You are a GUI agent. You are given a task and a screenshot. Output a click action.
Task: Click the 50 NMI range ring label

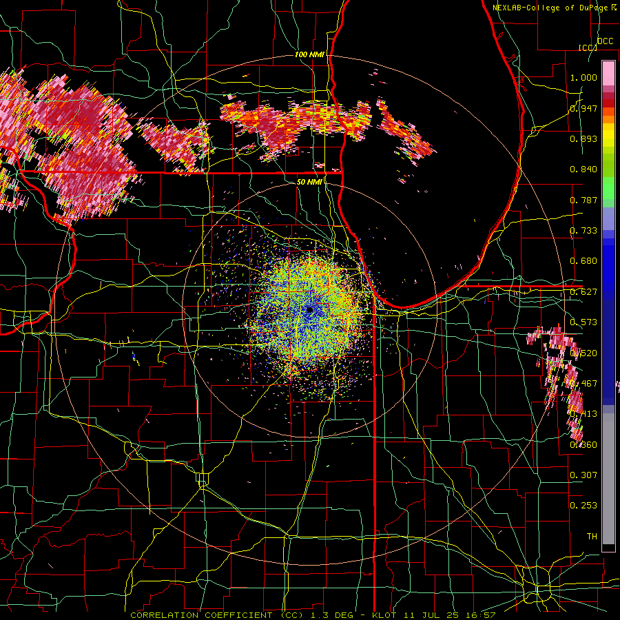pos(309,182)
